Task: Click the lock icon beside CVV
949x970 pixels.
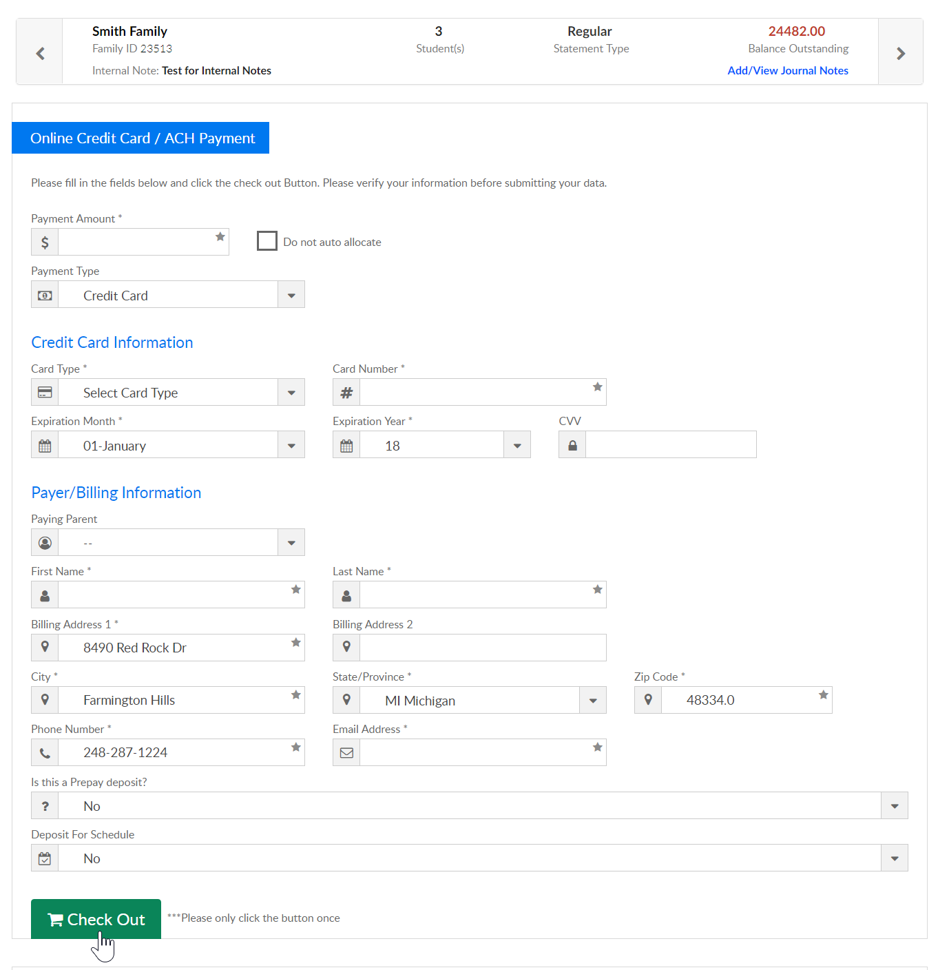Action: pos(572,446)
